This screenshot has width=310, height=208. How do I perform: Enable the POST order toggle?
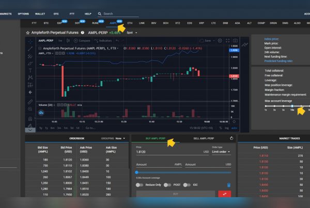pos(167,184)
